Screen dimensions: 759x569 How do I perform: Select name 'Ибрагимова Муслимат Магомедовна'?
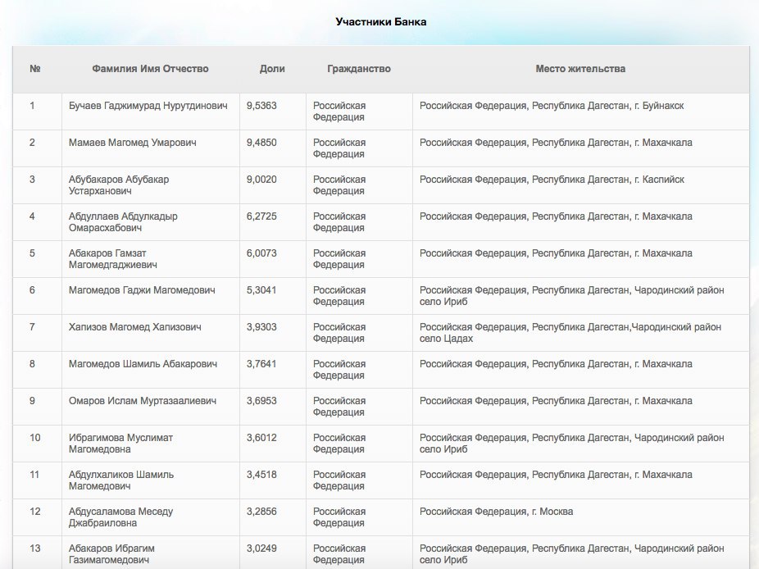[121, 443]
